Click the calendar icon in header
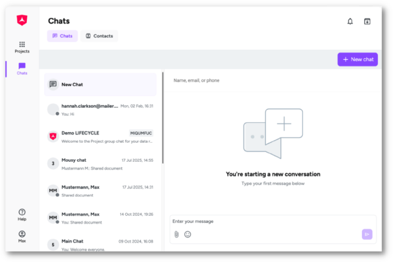 coord(367,21)
